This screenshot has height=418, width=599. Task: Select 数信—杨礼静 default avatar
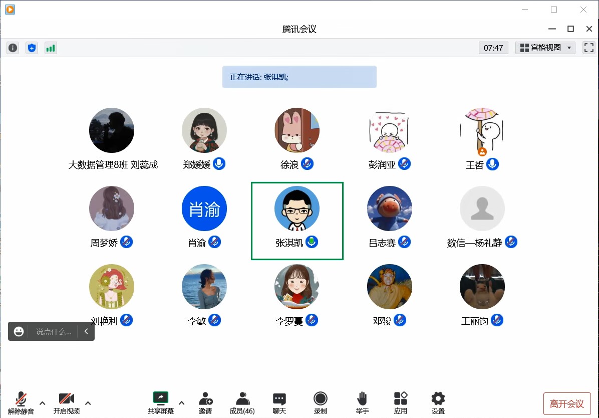click(482, 208)
